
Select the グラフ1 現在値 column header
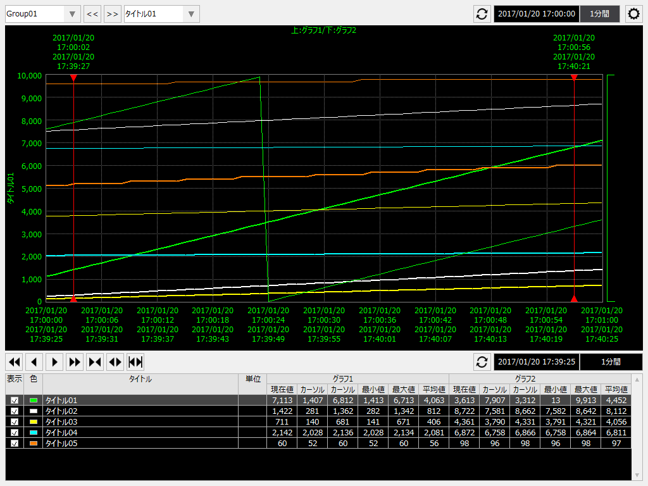(x=282, y=389)
